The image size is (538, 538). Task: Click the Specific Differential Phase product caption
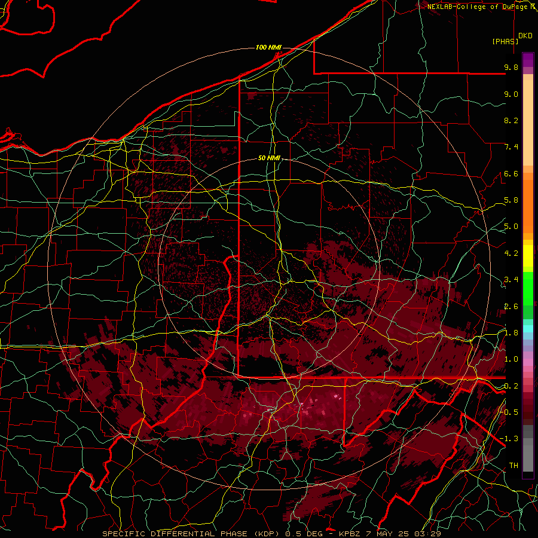coord(272,534)
